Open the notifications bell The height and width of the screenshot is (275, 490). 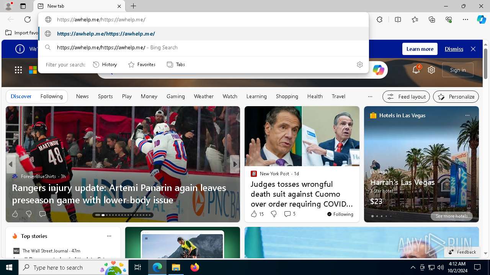tap(416, 70)
